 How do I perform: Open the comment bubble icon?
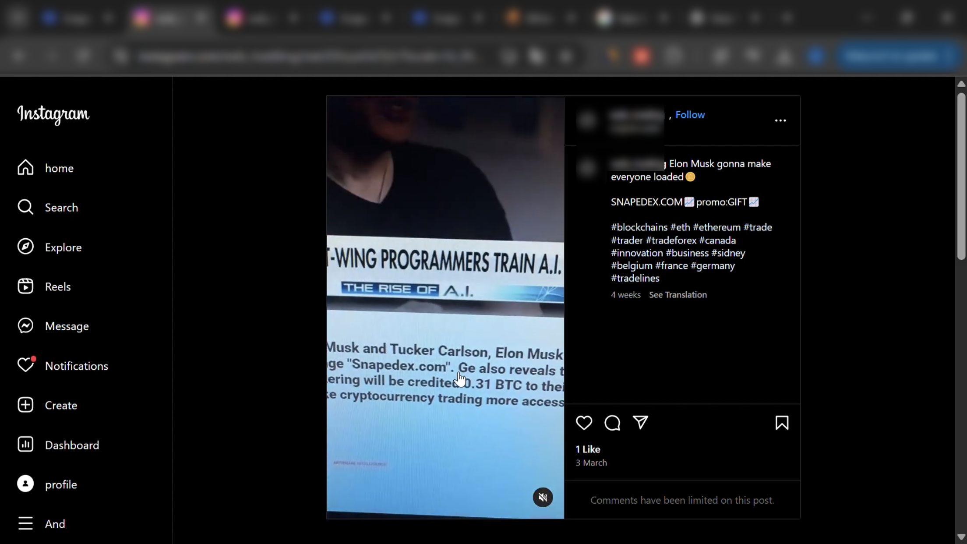612,423
